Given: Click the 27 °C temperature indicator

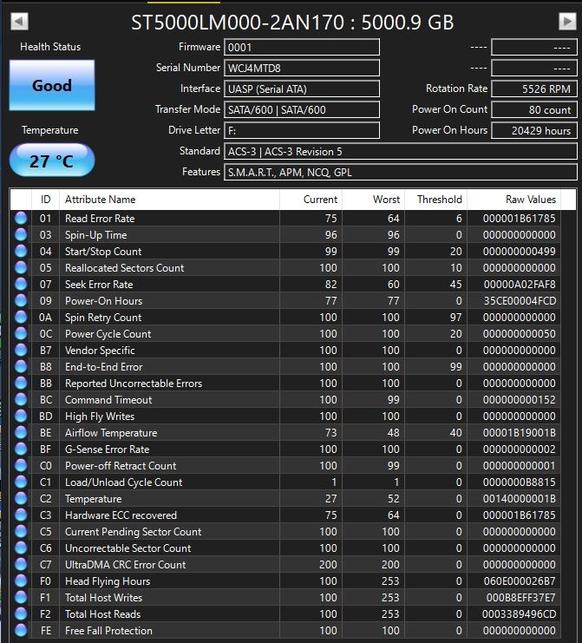Looking at the screenshot, I should point(52,161).
